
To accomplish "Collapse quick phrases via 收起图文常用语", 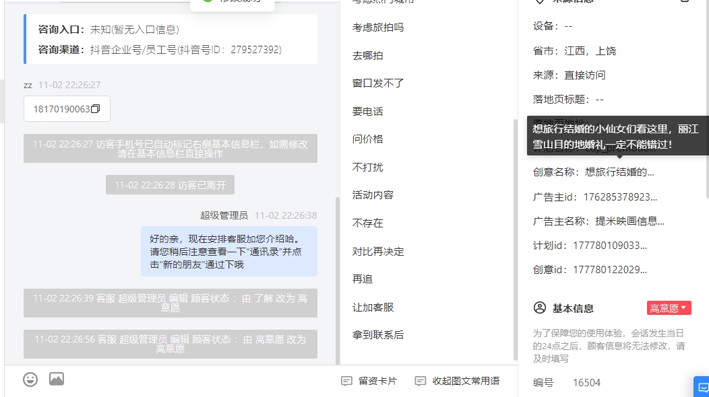I will pyautogui.click(x=457, y=382).
